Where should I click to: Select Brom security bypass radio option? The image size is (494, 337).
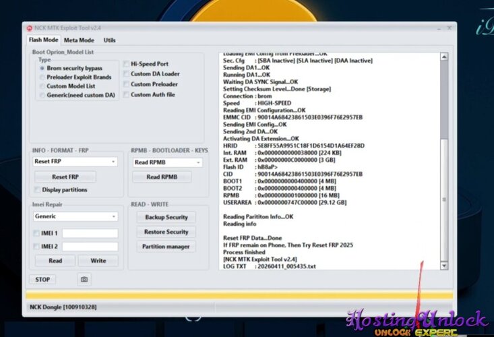pyautogui.click(x=42, y=68)
